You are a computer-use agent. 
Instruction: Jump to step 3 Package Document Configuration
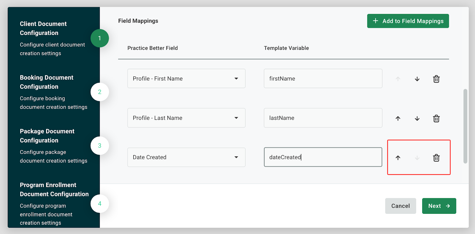pos(99,146)
